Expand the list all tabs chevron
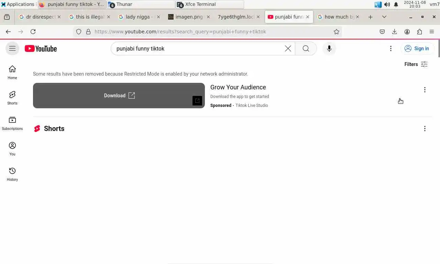440x264 pixels. (x=384, y=17)
